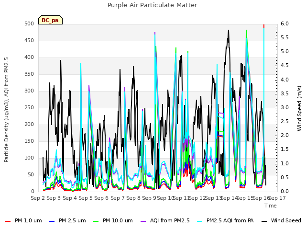Viewport: 306px width, 230px height.
Task: Click the 4.5 wind speed tick label
Action: click(x=284, y=66)
